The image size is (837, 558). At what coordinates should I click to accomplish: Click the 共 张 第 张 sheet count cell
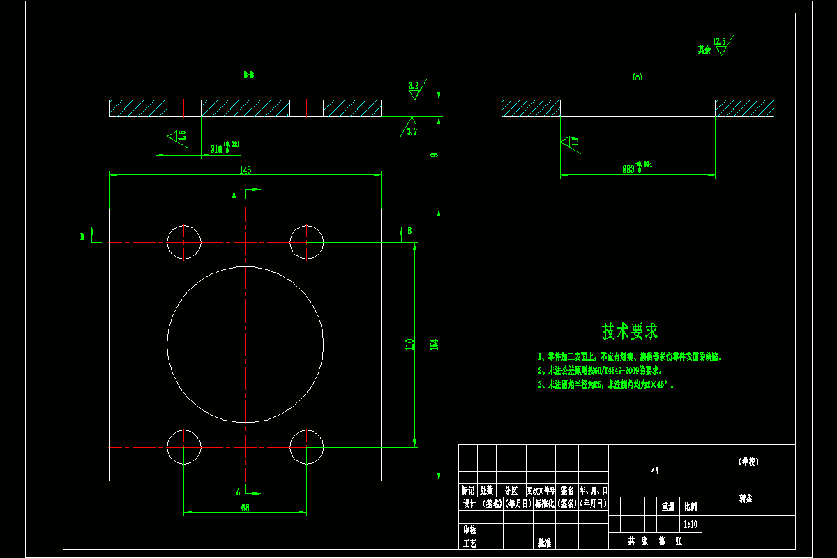655,541
